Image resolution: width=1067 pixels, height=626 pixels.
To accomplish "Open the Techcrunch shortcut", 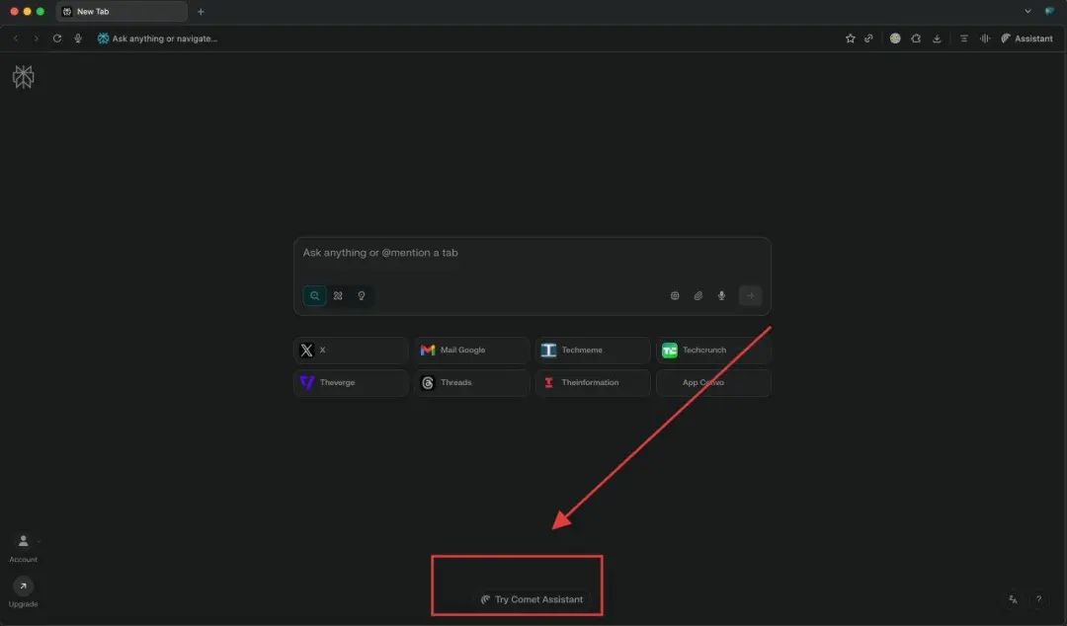I will (x=714, y=351).
